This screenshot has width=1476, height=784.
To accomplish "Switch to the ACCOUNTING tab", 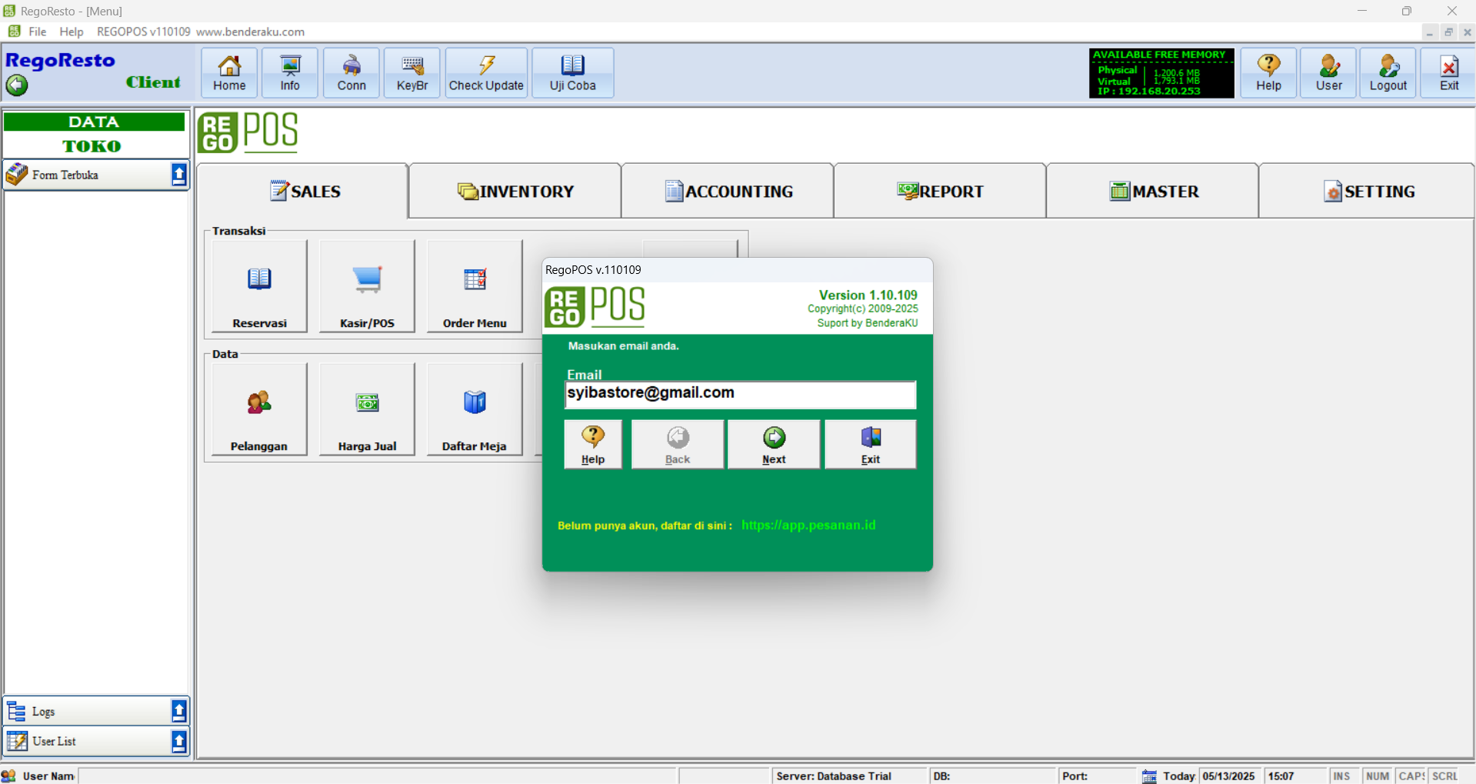I will tap(728, 191).
